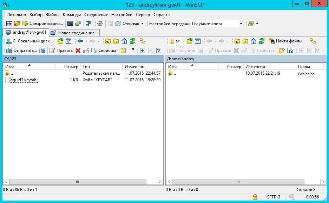The image size is (329, 203).
Task: Open the Команды menu
Action: [72, 15]
